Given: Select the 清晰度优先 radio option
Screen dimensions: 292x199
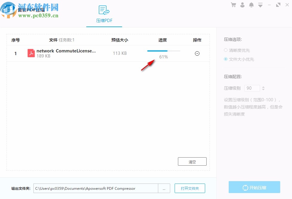Looking at the screenshot, I should [x=226, y=50].
